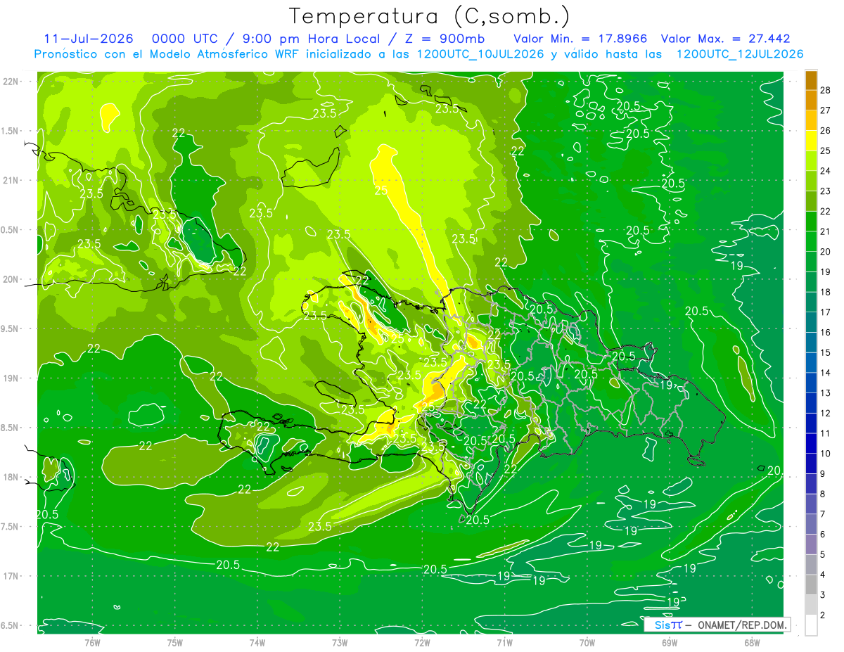Click the "71W" longitude axis label
The image size is (844, 652).
click(504, 642)
